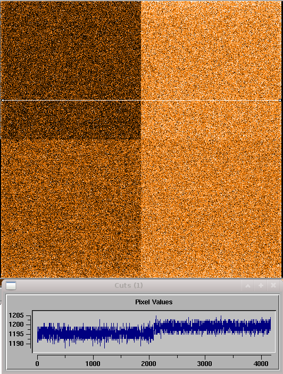The height and width of the screenshot is (374, 283).
Task: Click the 1000 x-axis tick label
Action: [93, 363]
